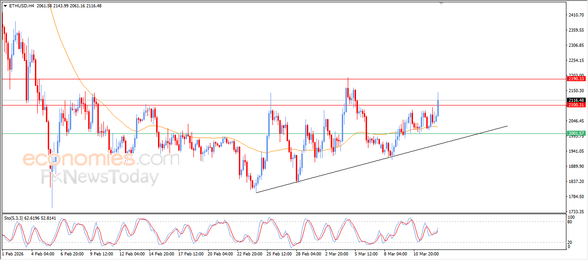Screen dimensions: 588x260
Task: Click the 10 Mar 20:00 time label
Action: (x=426, y=254)
